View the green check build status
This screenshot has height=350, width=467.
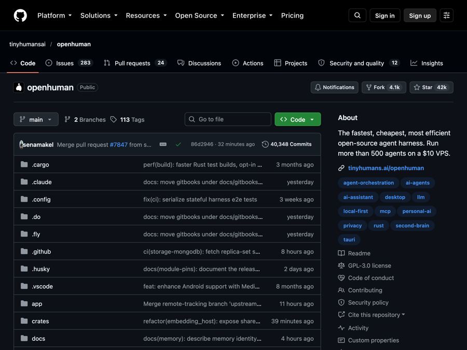178,144
